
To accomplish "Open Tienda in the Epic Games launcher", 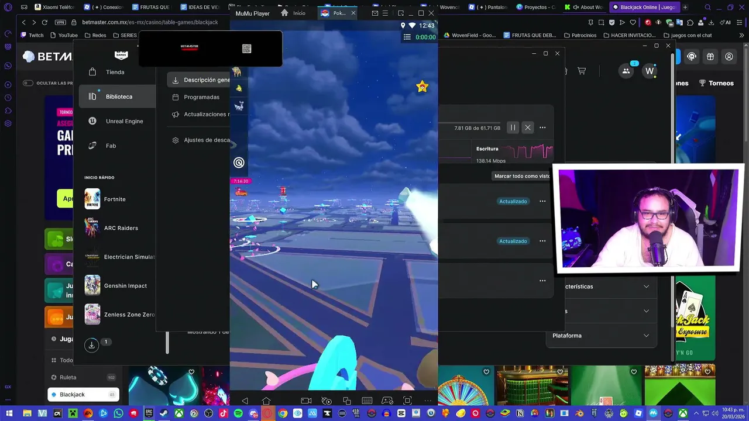I will 117,72.
